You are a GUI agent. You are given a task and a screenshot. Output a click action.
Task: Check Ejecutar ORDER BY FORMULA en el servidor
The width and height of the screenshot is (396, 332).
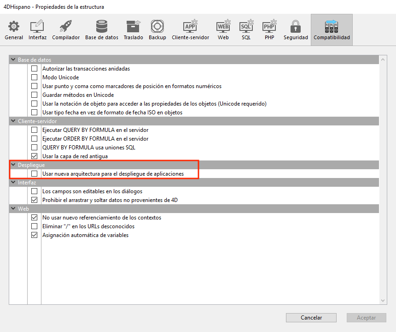35,139
